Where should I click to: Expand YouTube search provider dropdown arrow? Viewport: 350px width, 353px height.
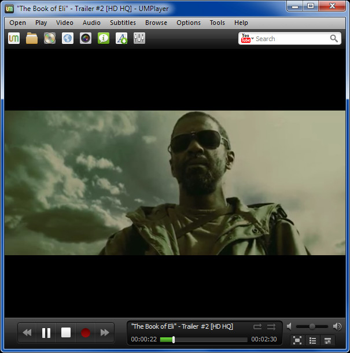(253, 39)
